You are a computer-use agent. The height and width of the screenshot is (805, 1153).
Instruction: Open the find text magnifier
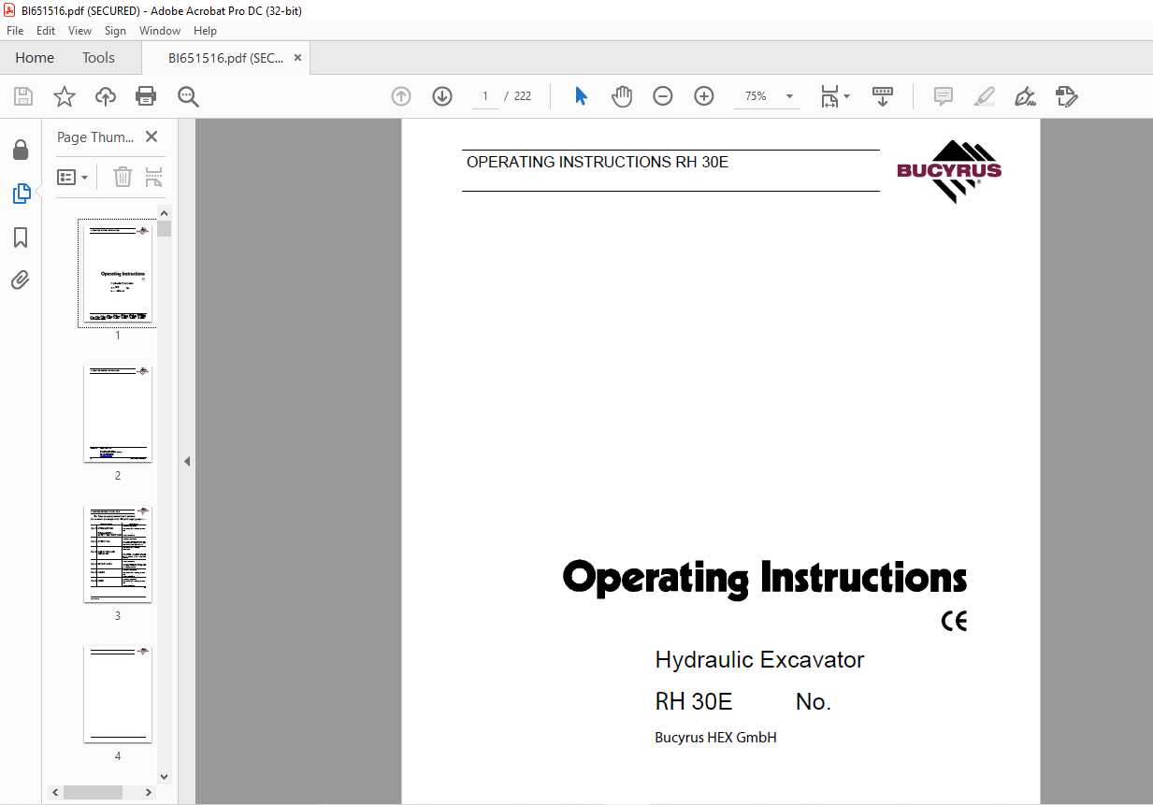click(x=189, y=96)
